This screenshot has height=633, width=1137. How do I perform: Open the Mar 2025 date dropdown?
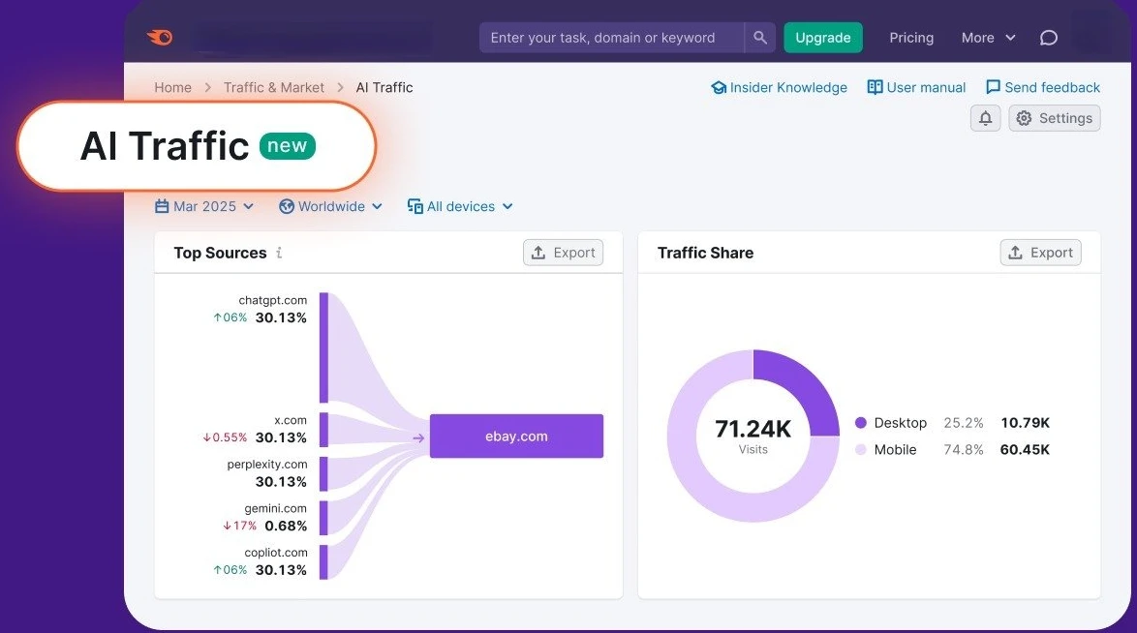coord(204,207)
